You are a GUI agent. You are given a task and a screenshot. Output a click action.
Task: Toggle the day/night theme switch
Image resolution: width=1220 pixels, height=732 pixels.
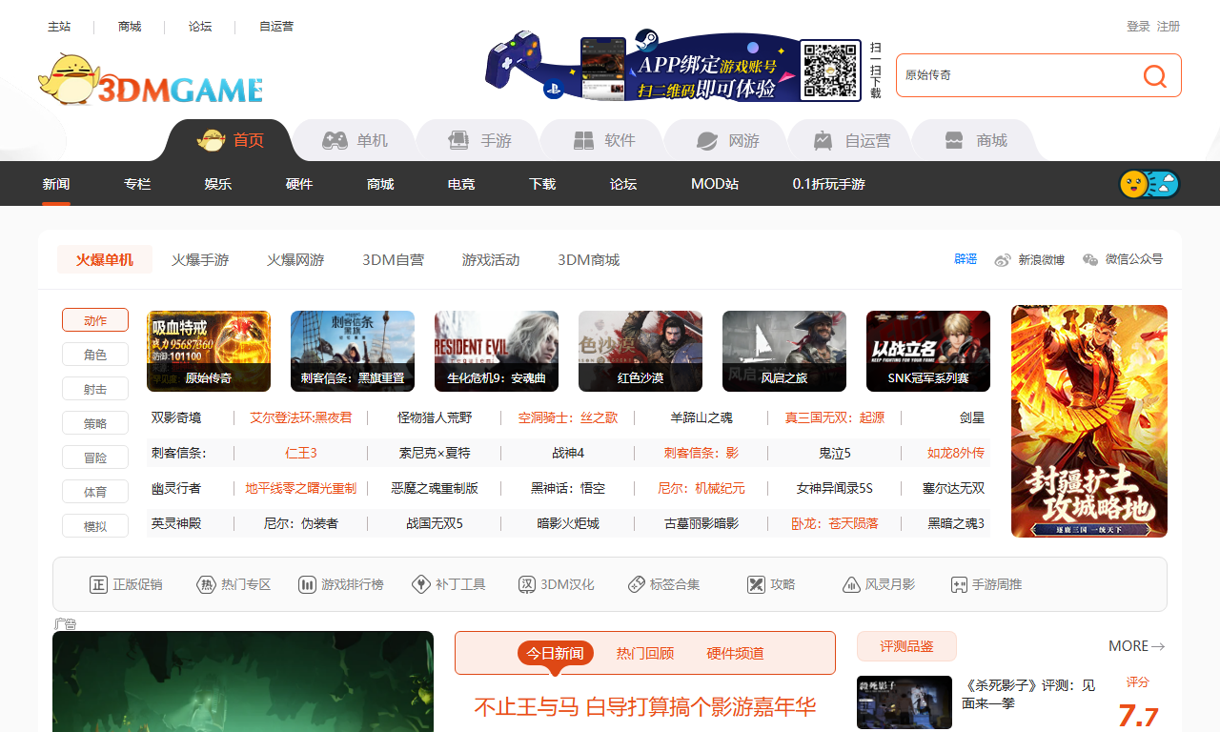tap(1149, 184)
